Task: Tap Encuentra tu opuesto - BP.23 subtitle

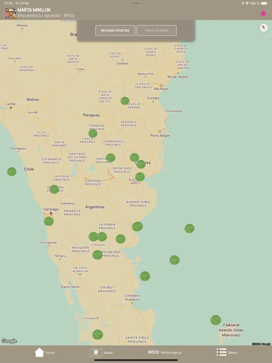Action: pyautogui.click(x=46, y=16)
